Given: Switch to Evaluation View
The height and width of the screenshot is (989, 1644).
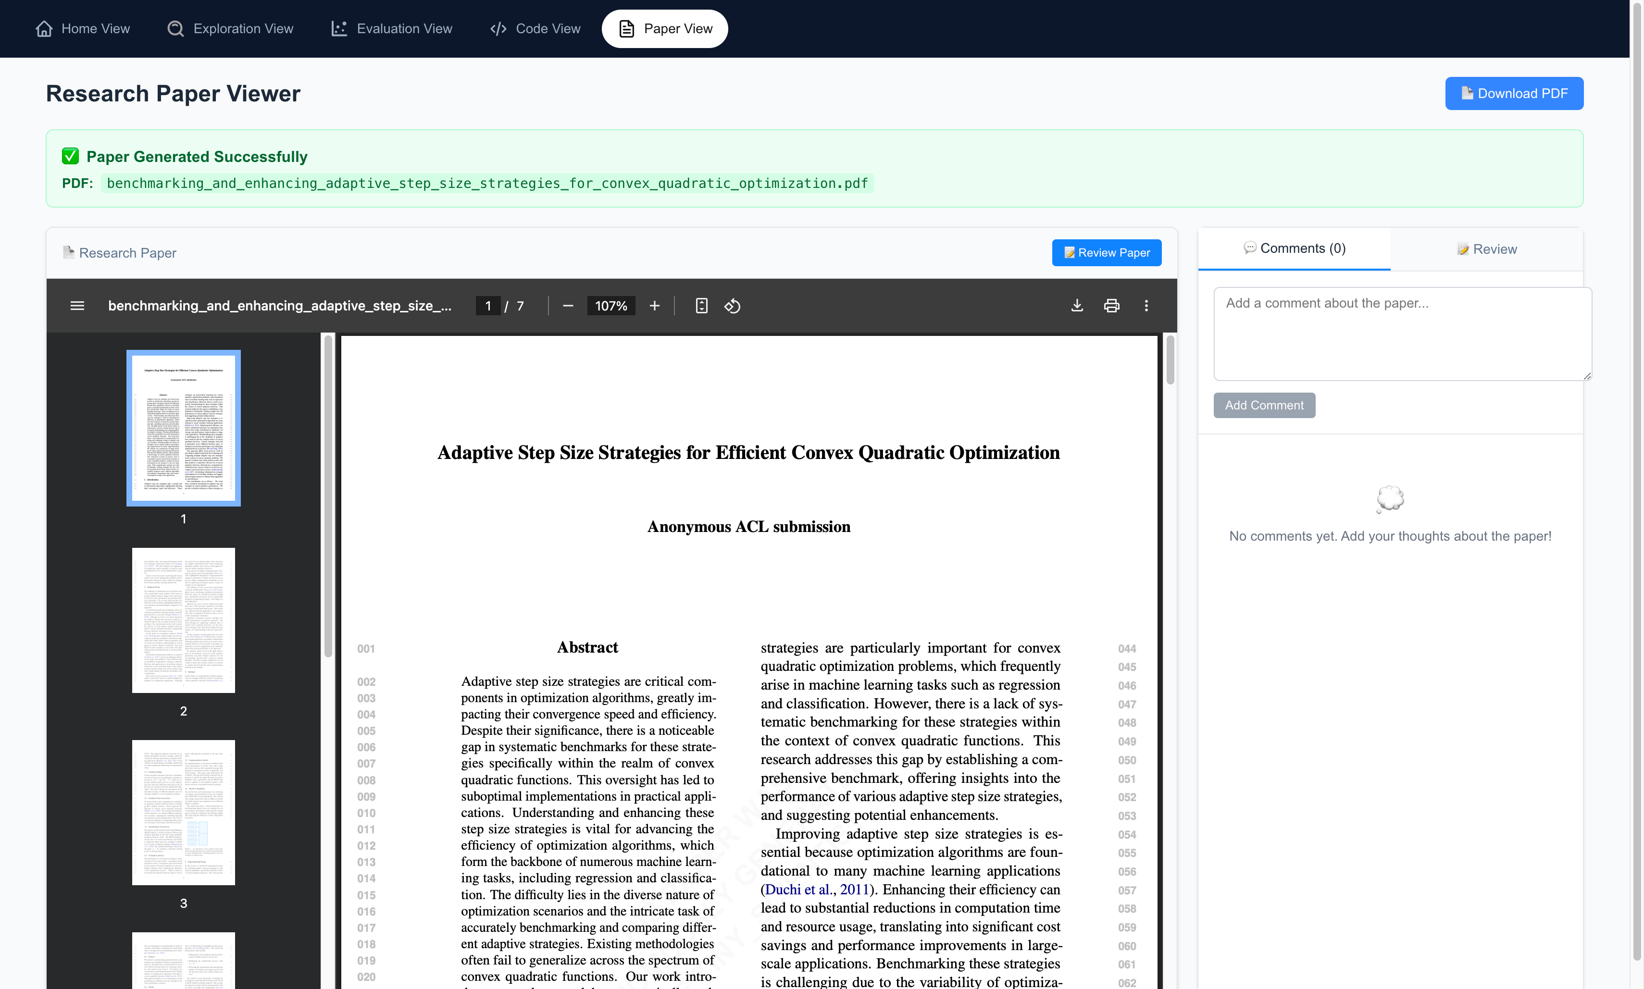Looking at the screenshot, I should click(x=392, y=29).
